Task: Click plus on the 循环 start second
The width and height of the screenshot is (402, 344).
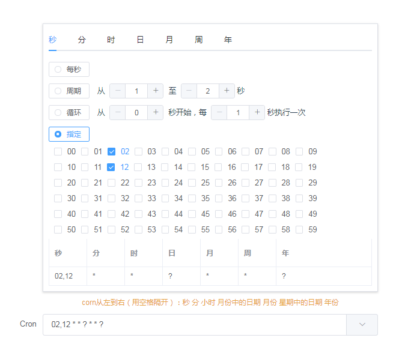Action: point(156,112)
